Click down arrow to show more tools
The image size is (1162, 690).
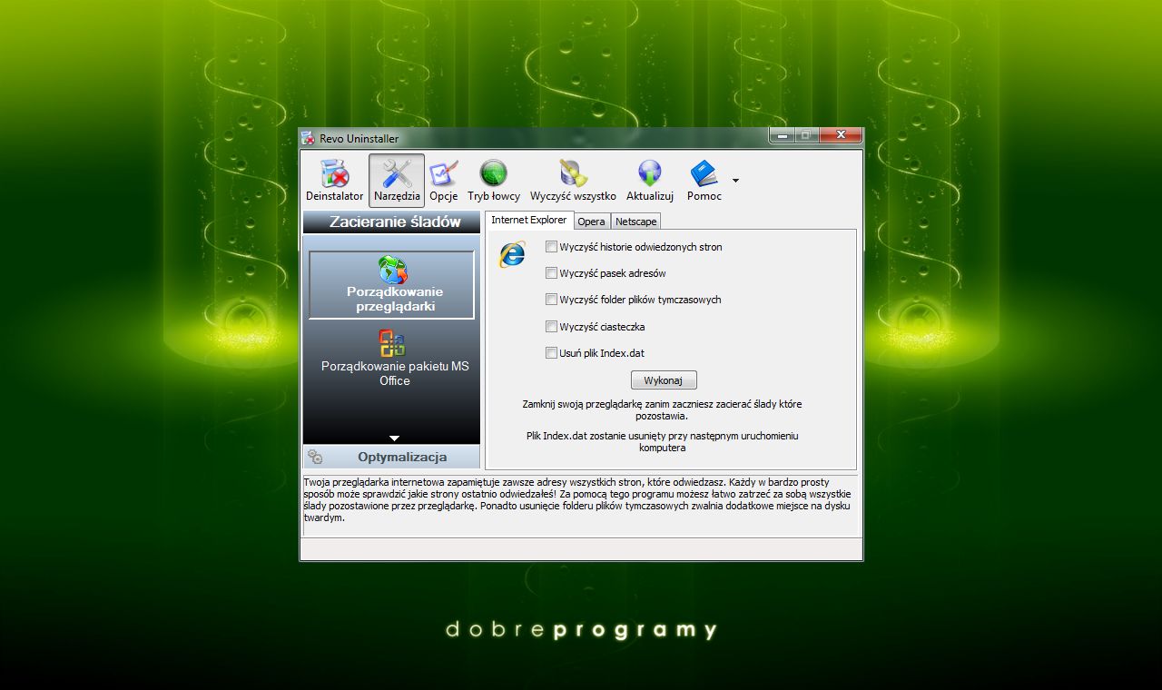(394, 439)
